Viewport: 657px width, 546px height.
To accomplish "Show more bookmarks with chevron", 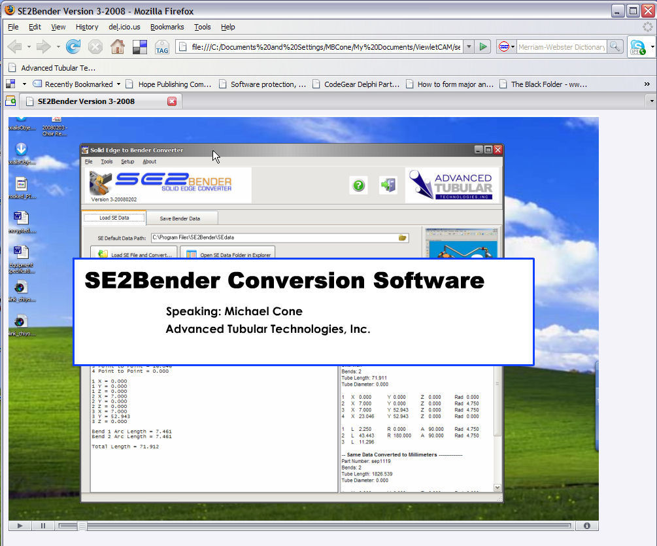I will coord(647,84).
